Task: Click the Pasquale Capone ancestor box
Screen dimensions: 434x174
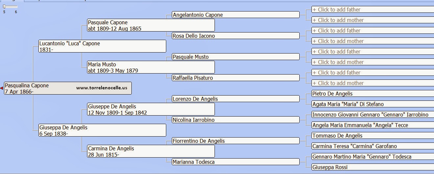Action: click(x=151, y=25)
